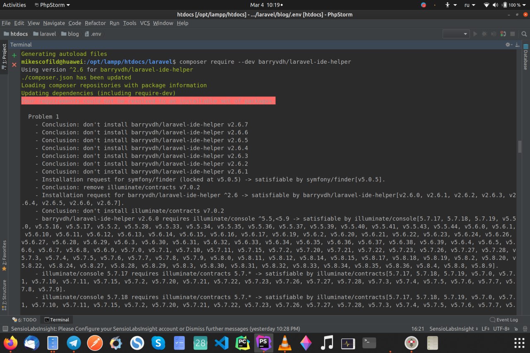The height and width of the screenshot is (353, 530).
Task: Open the 7: Structure side panel
Action: click(x=4, y=295)
